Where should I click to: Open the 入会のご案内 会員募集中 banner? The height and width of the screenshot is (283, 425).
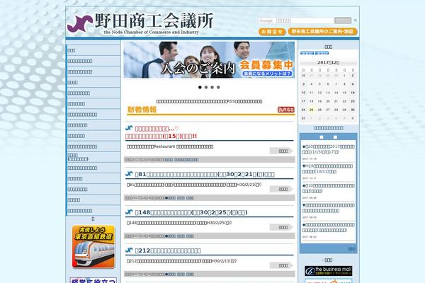[x=209, y=60]
